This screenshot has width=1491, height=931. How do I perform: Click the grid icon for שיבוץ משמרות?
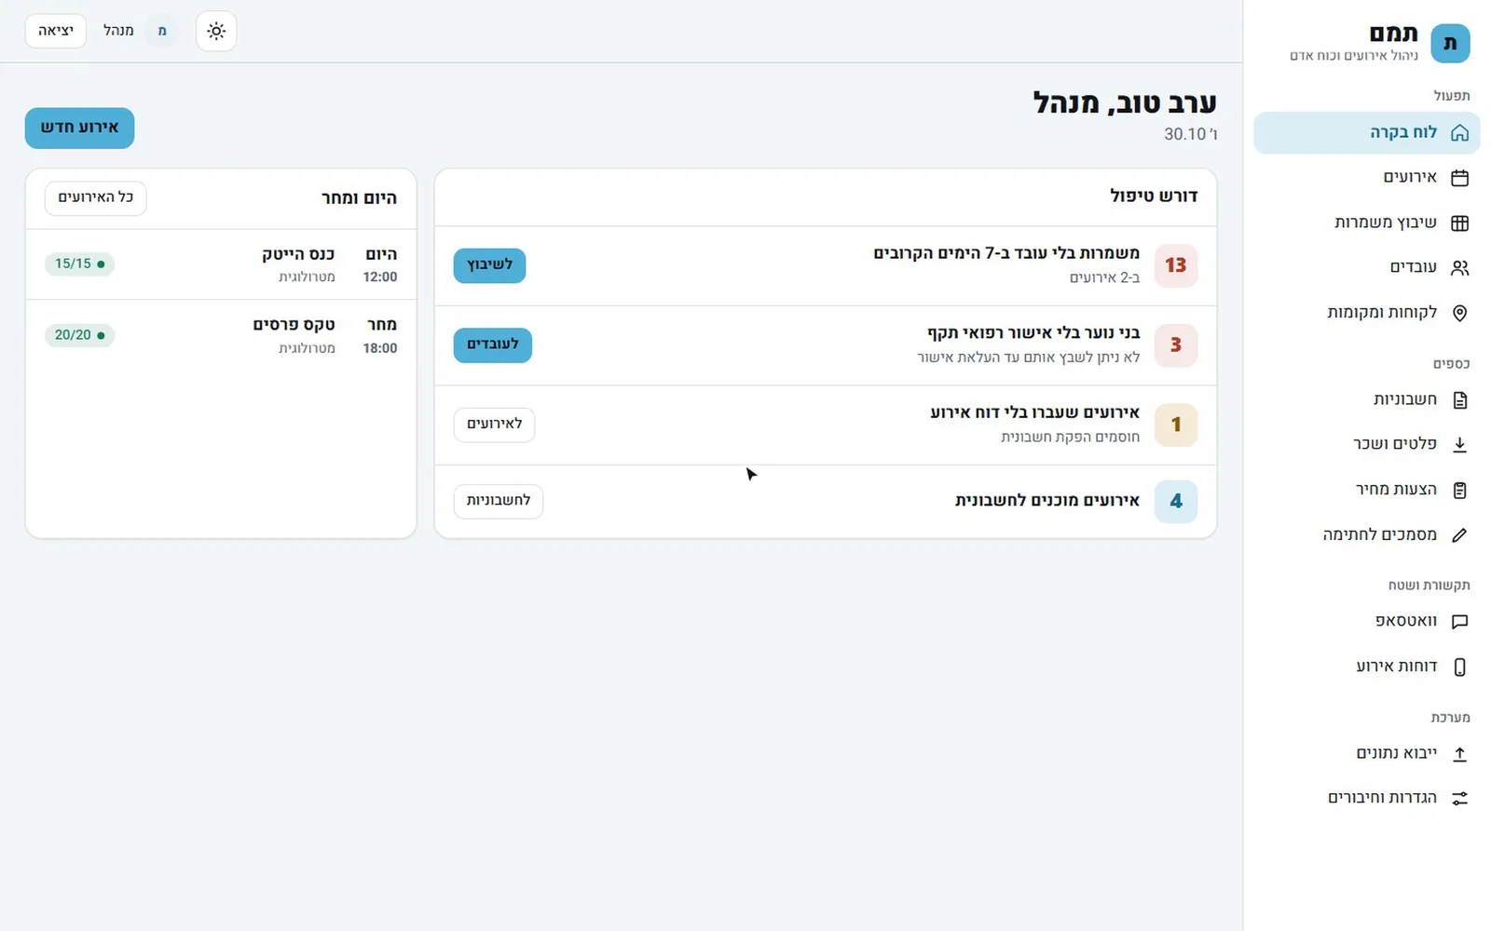[1459, 223]
